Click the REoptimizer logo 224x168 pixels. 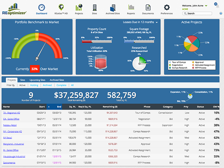(x=14, y=9)
